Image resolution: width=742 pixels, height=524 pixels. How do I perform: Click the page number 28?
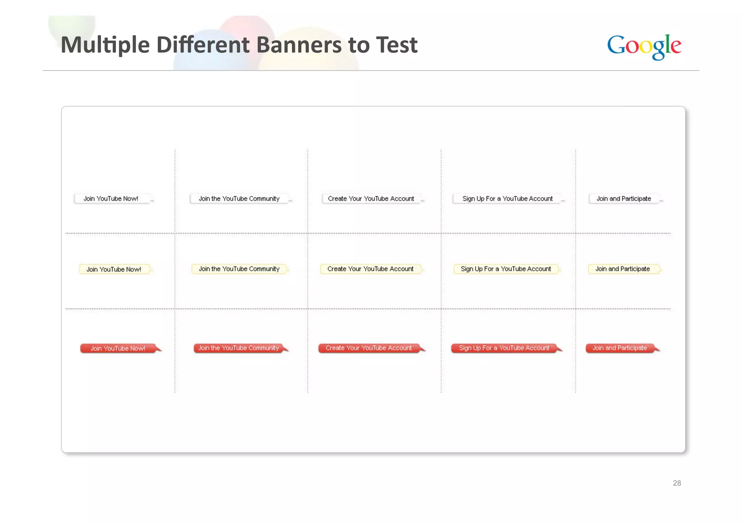pos(677,483)
